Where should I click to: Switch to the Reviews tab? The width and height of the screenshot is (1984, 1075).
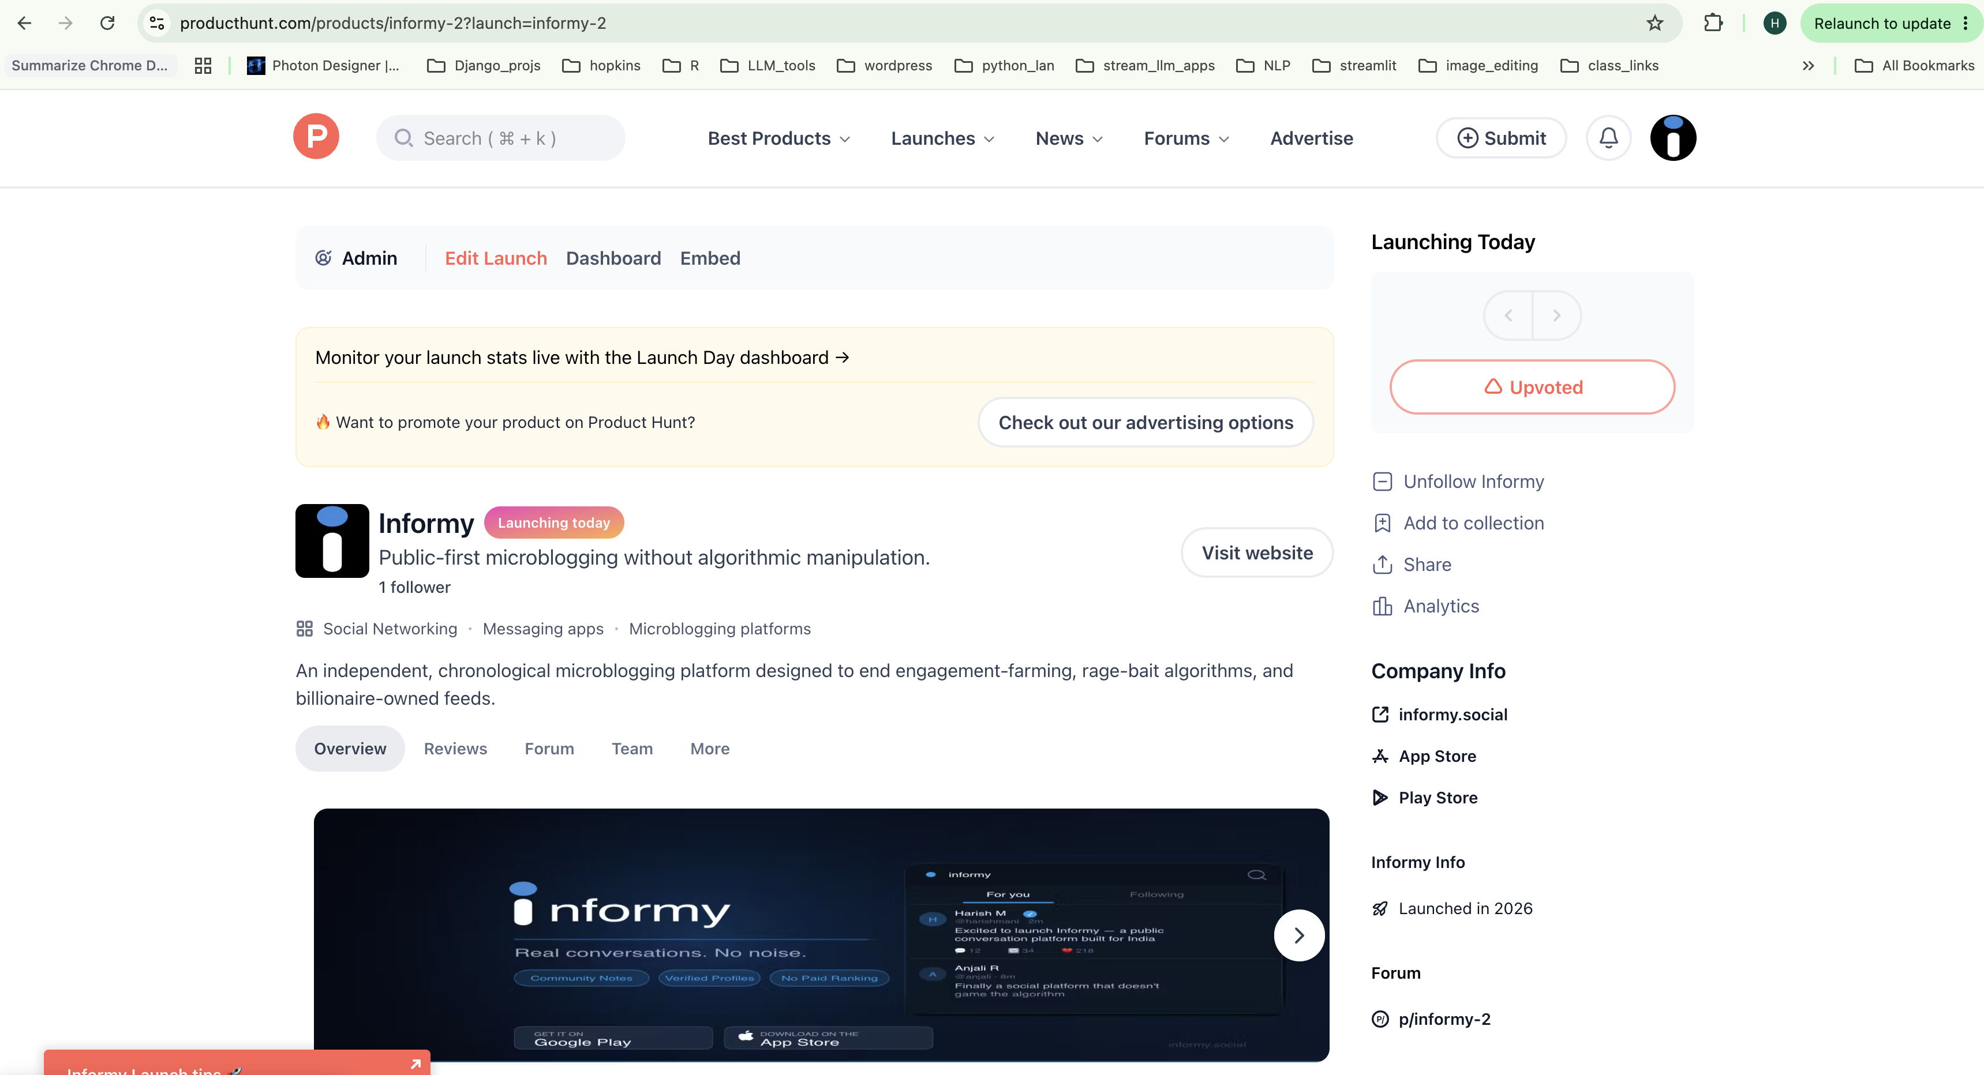455,749
